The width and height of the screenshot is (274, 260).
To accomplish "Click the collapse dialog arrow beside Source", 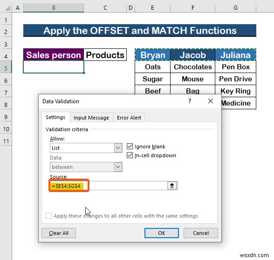I will (x=172, y=186).
